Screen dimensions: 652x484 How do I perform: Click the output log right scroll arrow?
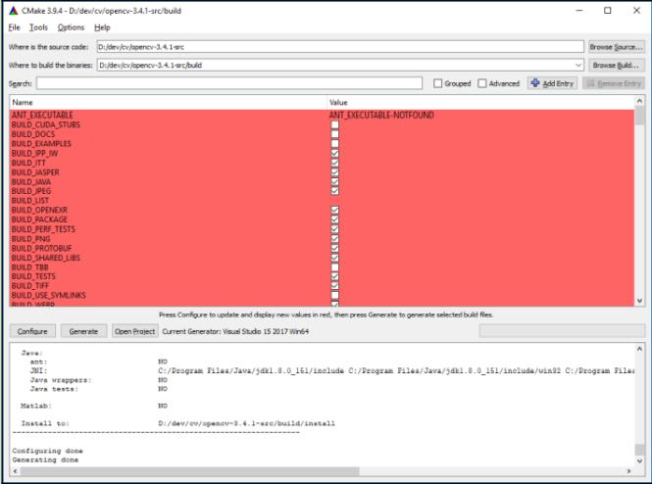click(x=628, y=470)
